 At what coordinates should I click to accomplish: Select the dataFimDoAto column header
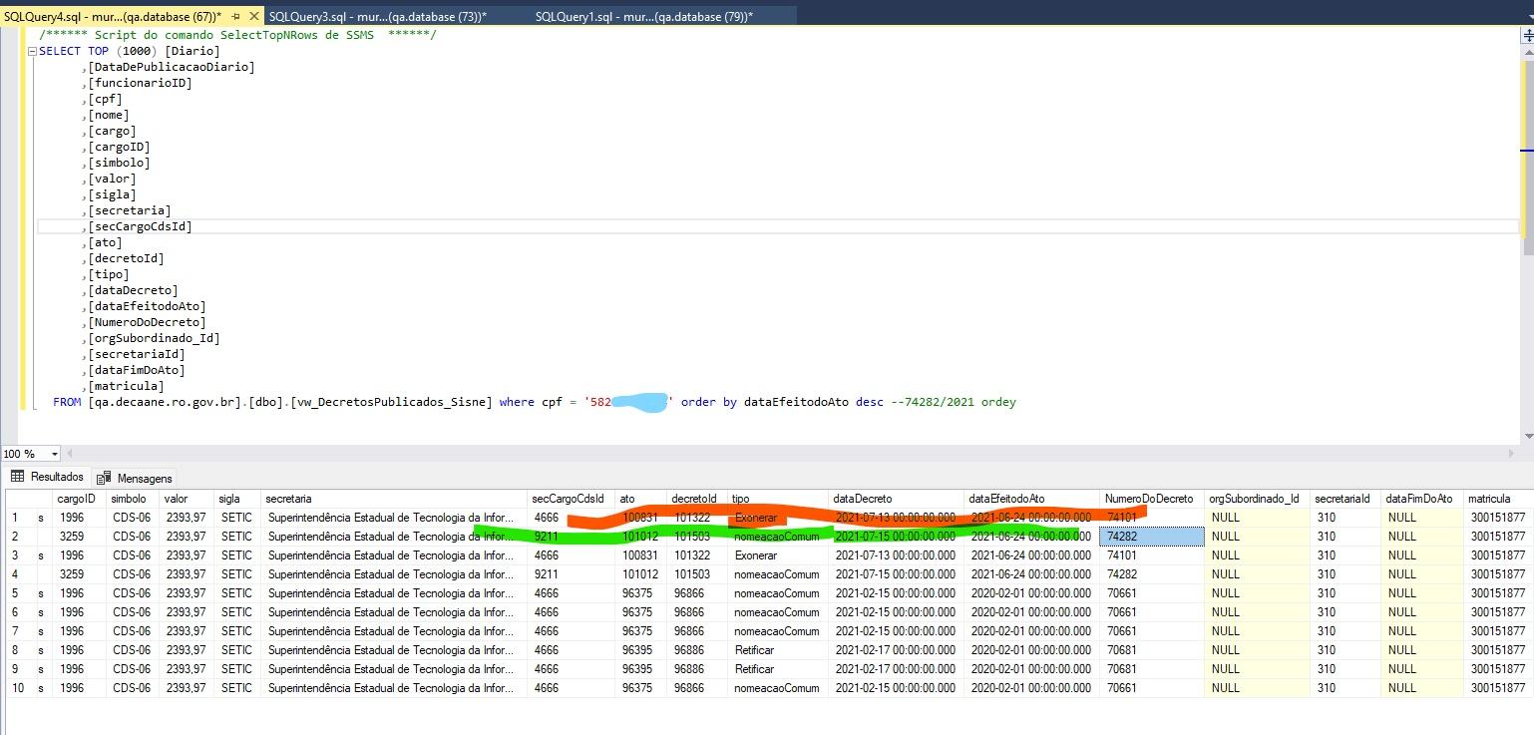point(1422,499)
